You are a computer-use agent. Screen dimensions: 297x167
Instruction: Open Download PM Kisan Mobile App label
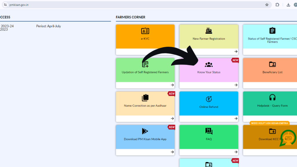point(145,139)
